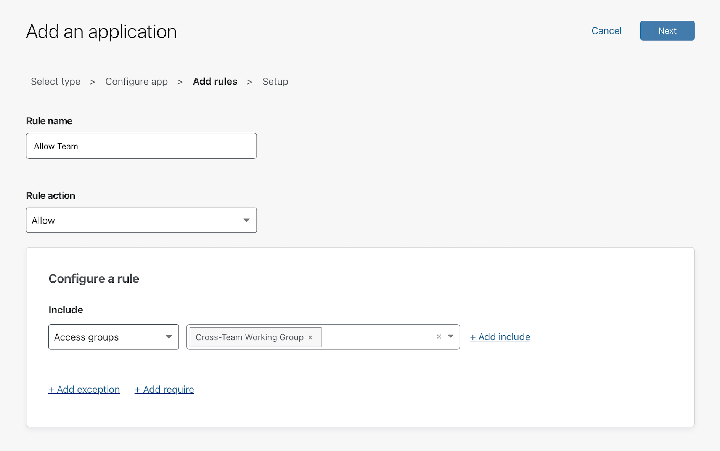The image size is (720, 451).
Task: Click the Access groups selector caret
Action: 169,337
